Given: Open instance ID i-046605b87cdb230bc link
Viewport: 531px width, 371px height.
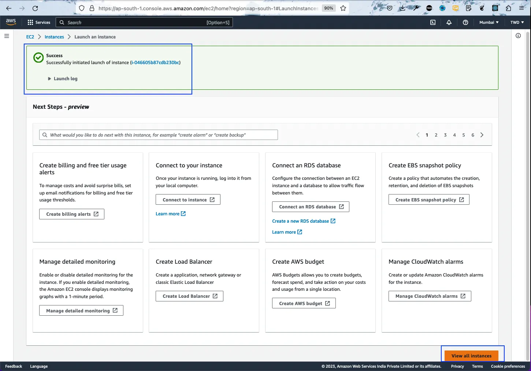Looking at the screenshot, I should [x=156, y=63].
